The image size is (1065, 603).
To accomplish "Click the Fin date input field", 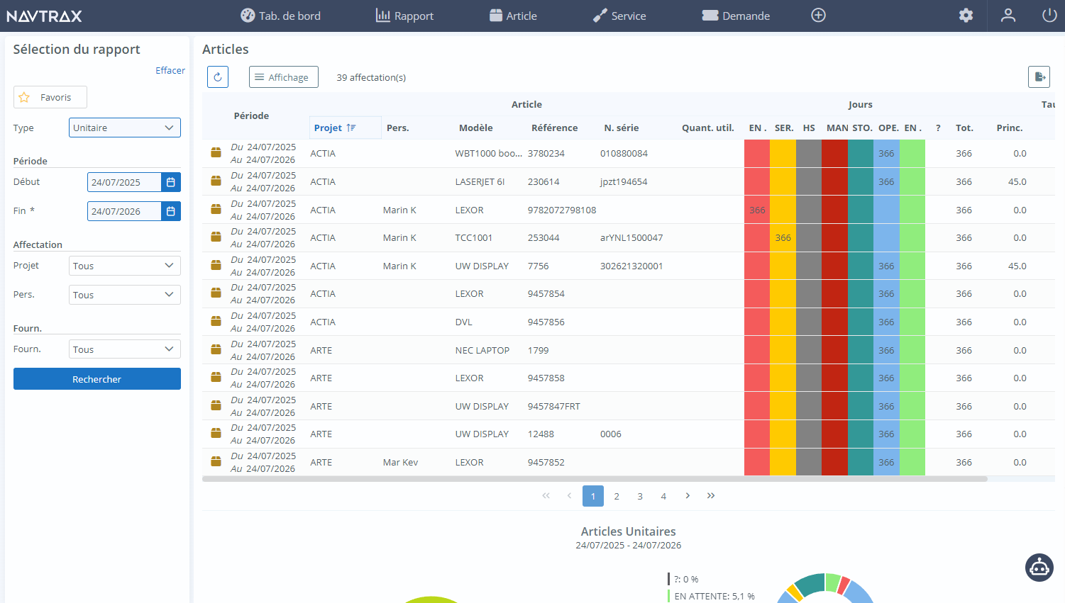I will (x=124, y=211).
